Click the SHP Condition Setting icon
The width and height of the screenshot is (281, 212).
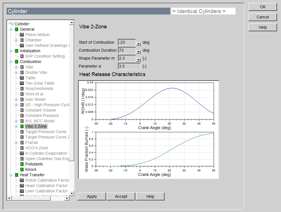click(x=22, y=56)
